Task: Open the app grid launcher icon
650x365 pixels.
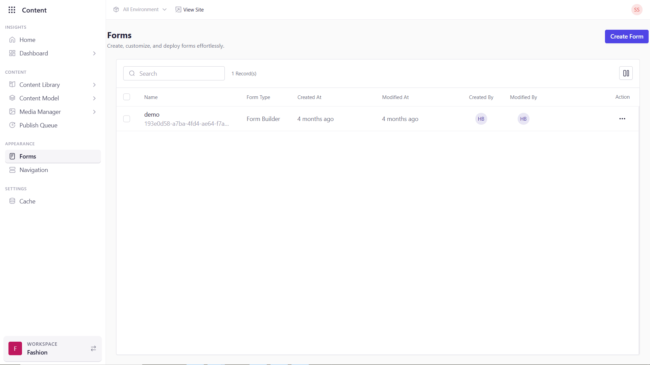Action: tap(12, 10)
